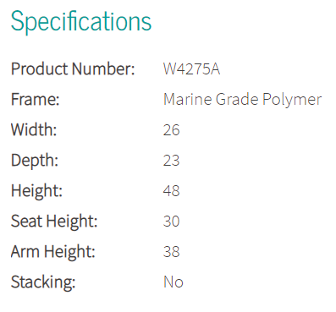Image resolution: width=336 pixels, height=312 pixels.
Task: Click the word Grade in frame value
Action: pyautogui.click(x=237, y=99)
